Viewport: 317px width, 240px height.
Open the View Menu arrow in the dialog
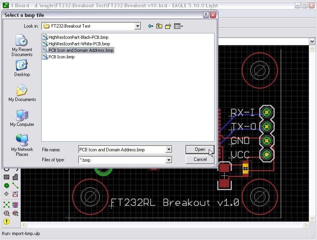tap(182, 26)
